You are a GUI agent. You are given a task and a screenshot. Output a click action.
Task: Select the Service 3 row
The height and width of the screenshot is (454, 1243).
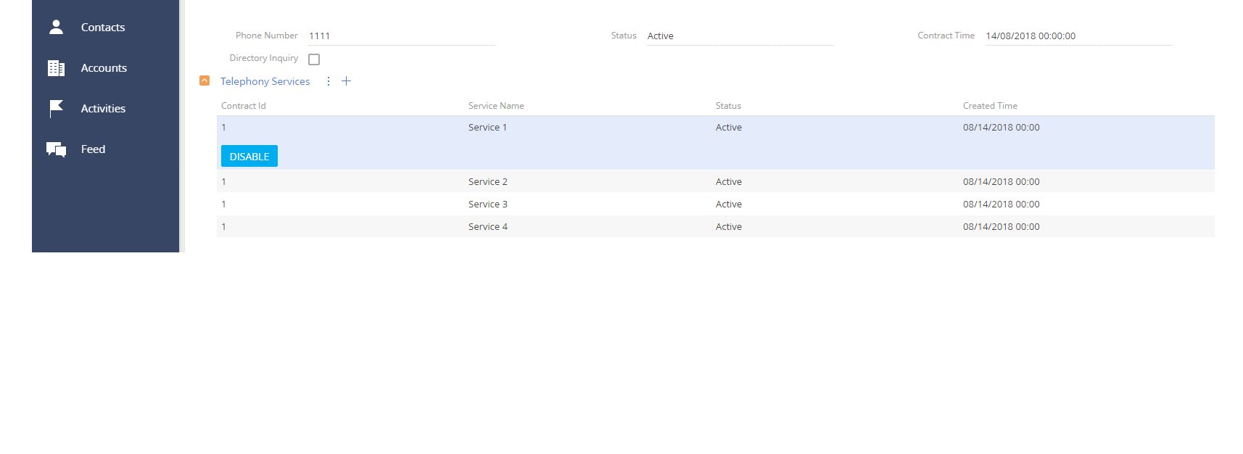(x=716, y=204)
